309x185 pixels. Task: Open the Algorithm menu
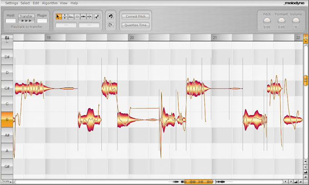pos(50,3)
